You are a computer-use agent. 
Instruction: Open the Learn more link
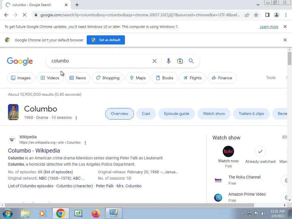point(269,27)
